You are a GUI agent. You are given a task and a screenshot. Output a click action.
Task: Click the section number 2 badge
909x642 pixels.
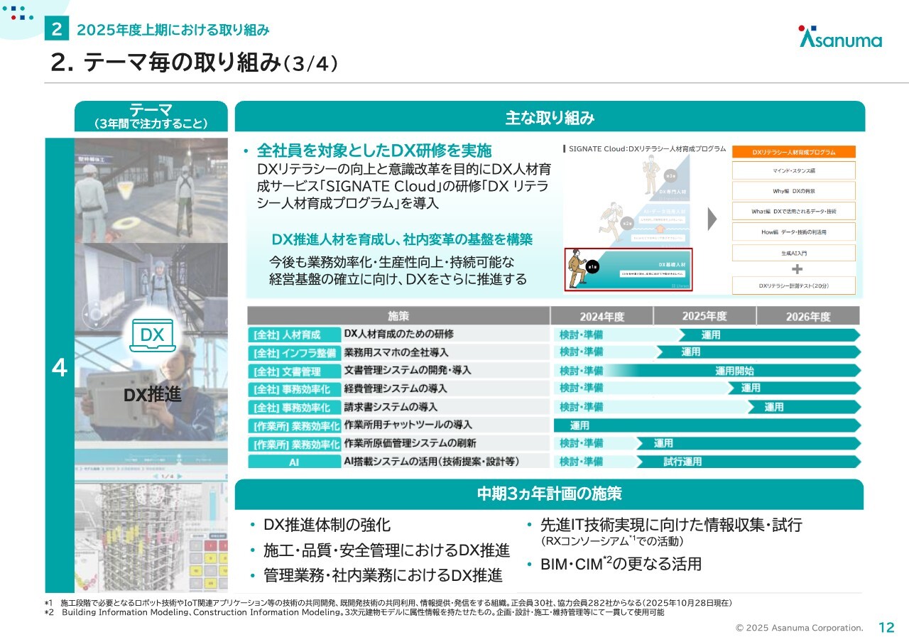56,30
